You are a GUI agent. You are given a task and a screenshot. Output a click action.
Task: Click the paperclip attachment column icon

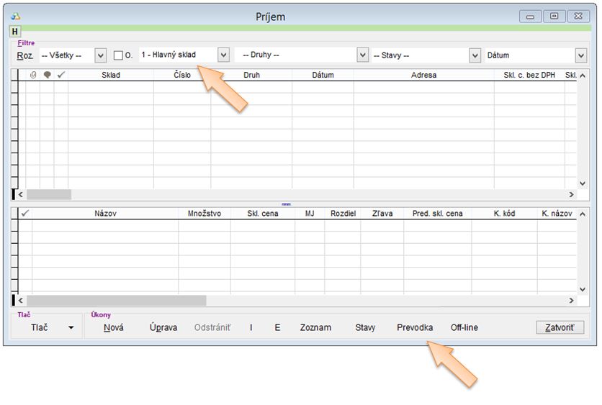(x=33, y=75)
